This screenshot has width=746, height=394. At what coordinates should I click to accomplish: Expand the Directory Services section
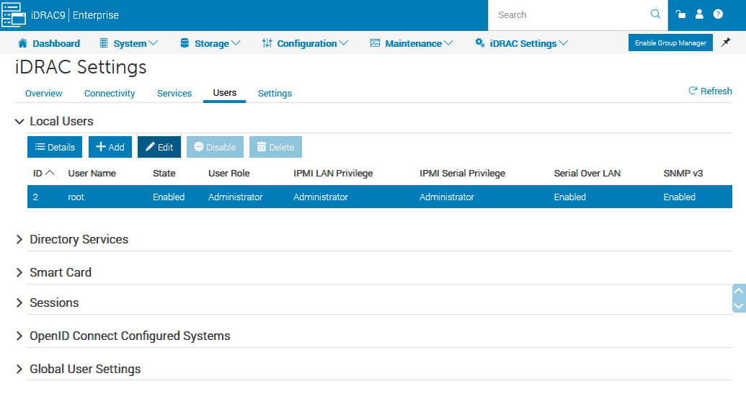coord(20,240)
